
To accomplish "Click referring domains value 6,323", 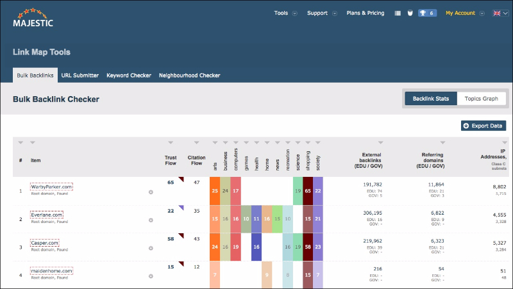I will [x=437, y=240].
